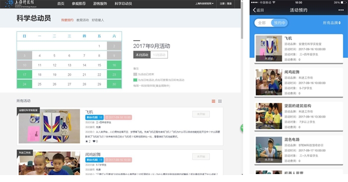Click the green floating side button
Viewport: 348px width, 182px height.
(242, 128)
